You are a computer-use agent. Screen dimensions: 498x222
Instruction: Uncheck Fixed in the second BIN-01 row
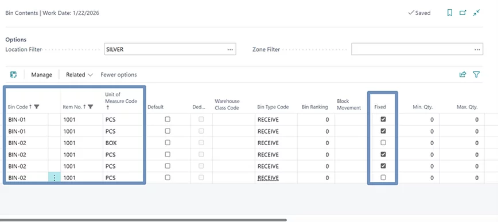(x=383, y=131)
